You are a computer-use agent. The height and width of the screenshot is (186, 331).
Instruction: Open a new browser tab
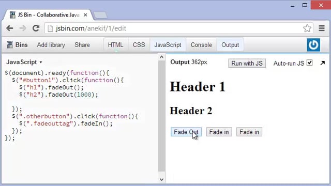click(x=100, y=15)
